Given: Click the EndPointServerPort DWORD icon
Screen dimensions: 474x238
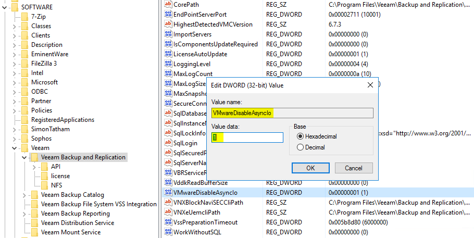Looking at the screenshot, I should pyautogui.click(x=168, y=14).
